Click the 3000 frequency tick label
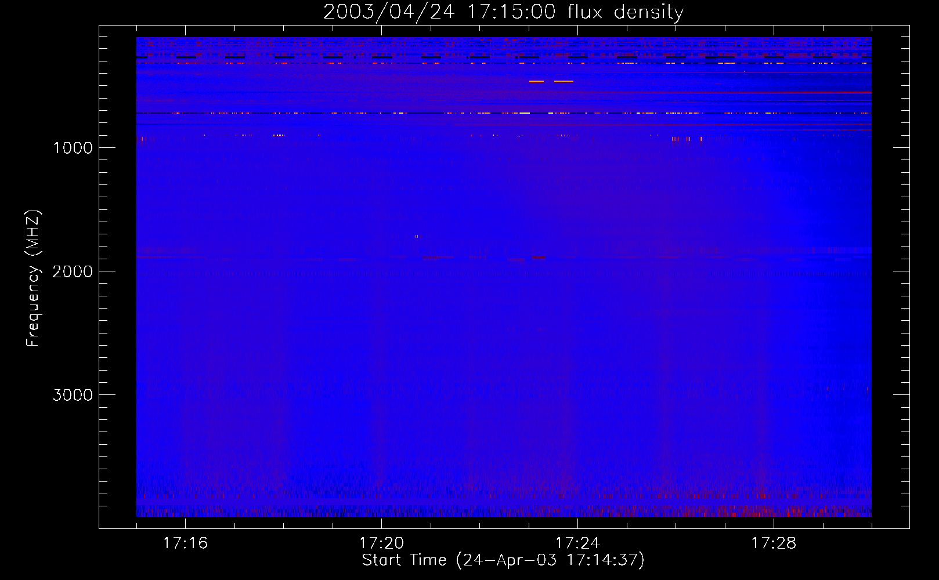This screenshot has height=580, width=939. 73,394
